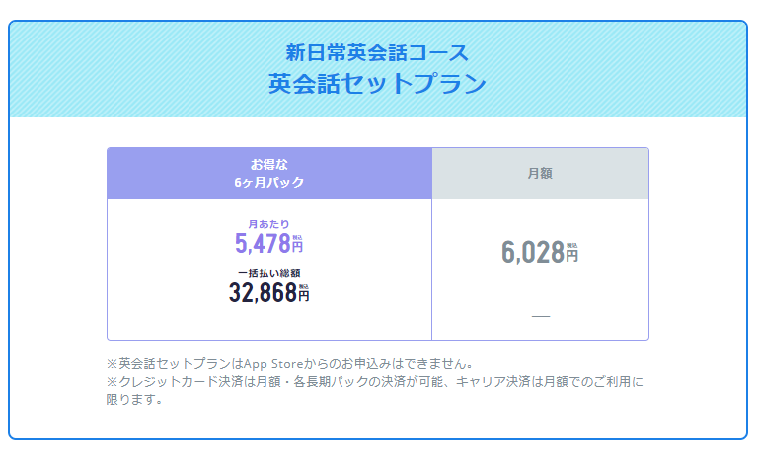Choose the お得な6ヶ月パック column header
Screen dimensions: 758x458
(x=269, y=173)
